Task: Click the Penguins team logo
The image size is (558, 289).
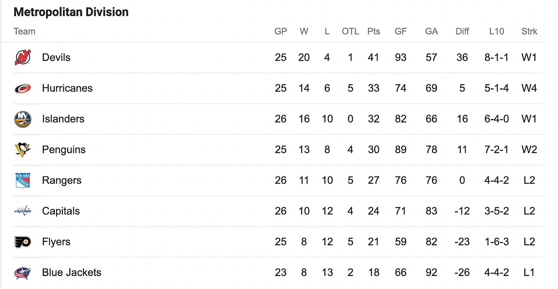Action: pyautogui.click(x=23, y=150)
